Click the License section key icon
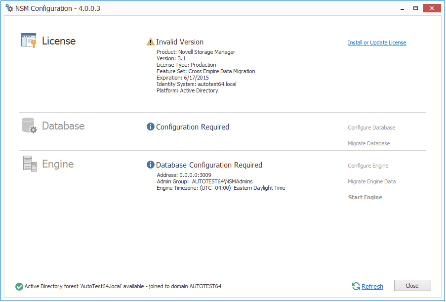 click(29, 41)
